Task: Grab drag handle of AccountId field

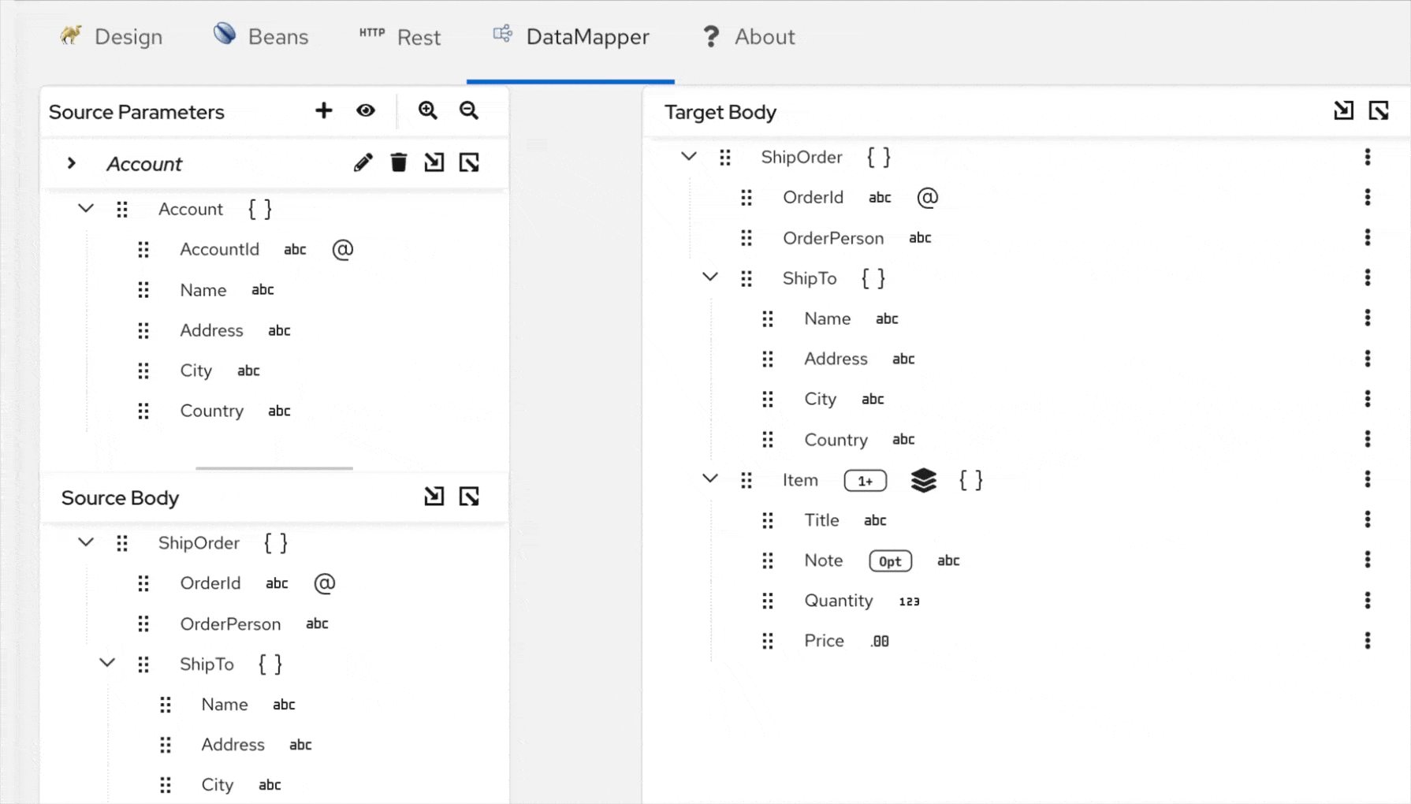Action: coord(143,250)
